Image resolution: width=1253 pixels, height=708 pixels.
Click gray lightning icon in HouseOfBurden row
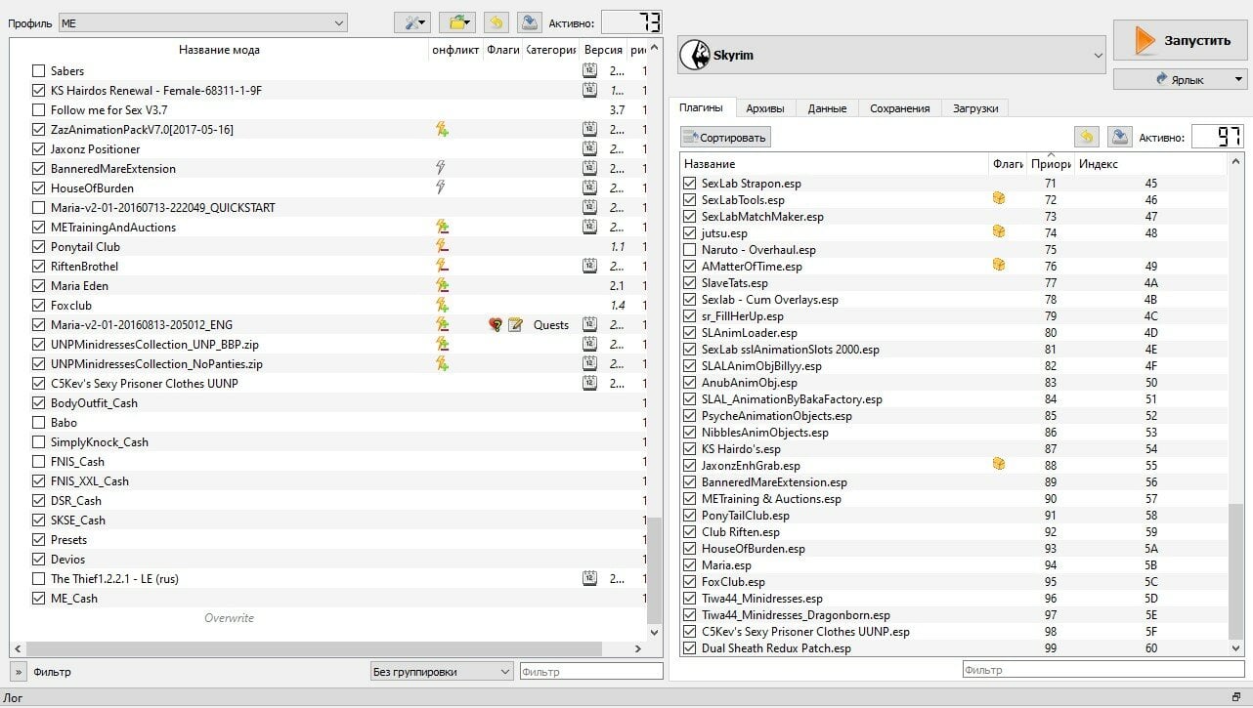coord(442,187)
